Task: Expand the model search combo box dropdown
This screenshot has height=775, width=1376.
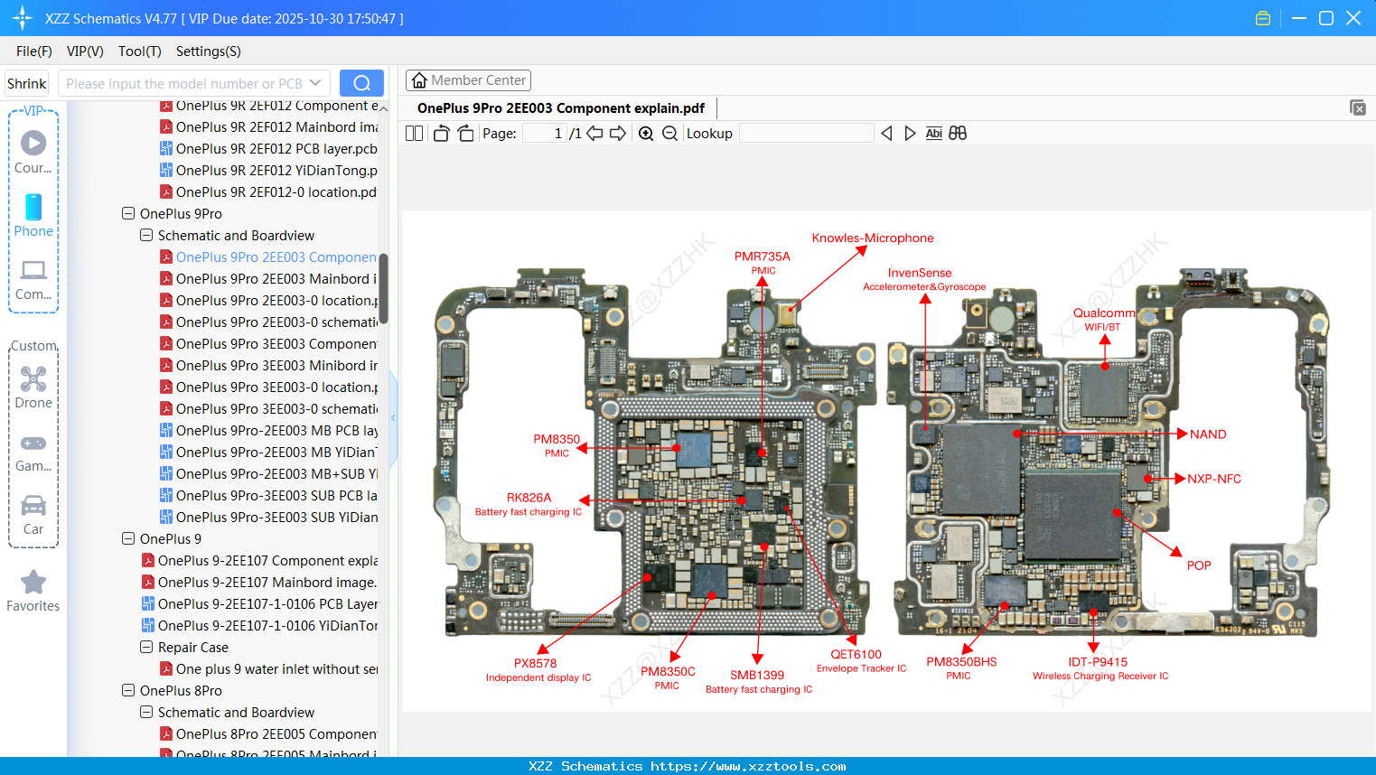Action: (x=314, y=82)
